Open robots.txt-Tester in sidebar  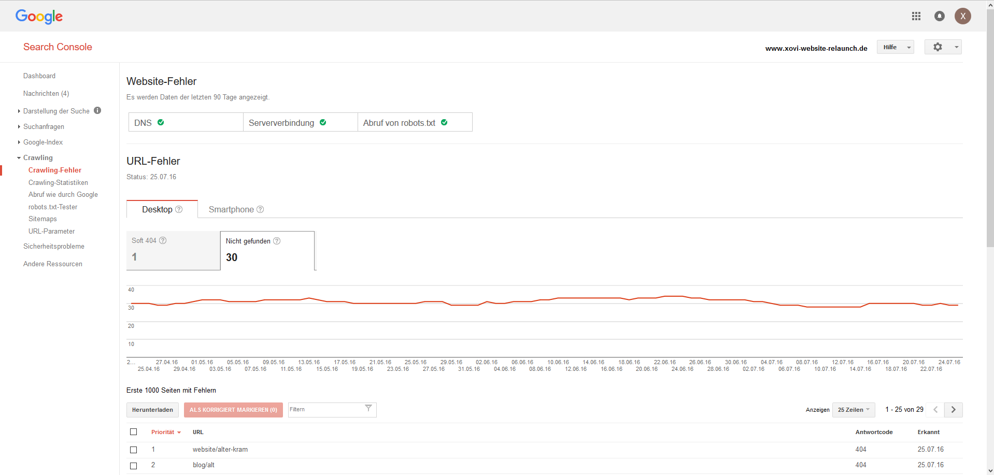(x=53, y=207)
